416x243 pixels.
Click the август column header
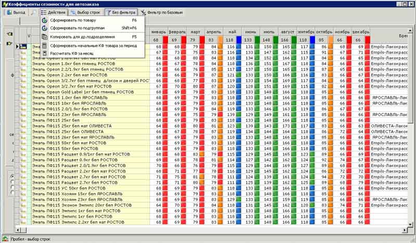[288, 32]
